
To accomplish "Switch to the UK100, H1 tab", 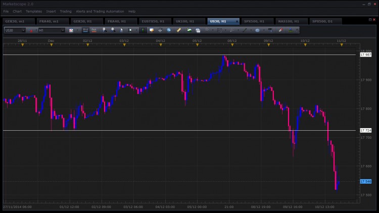I will (189, 21).
